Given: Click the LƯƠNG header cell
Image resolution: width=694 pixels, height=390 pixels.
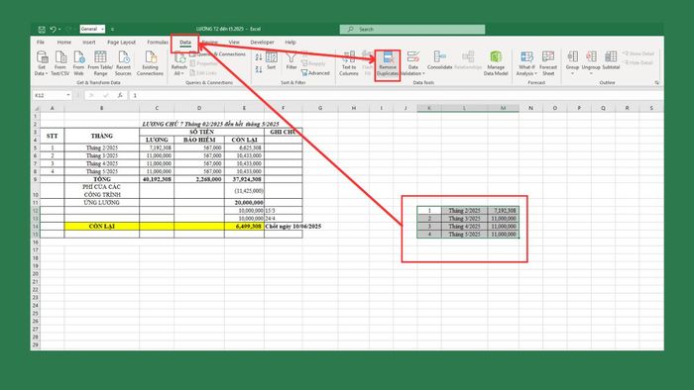Looking at the screenshot, I should coord(157,140).
